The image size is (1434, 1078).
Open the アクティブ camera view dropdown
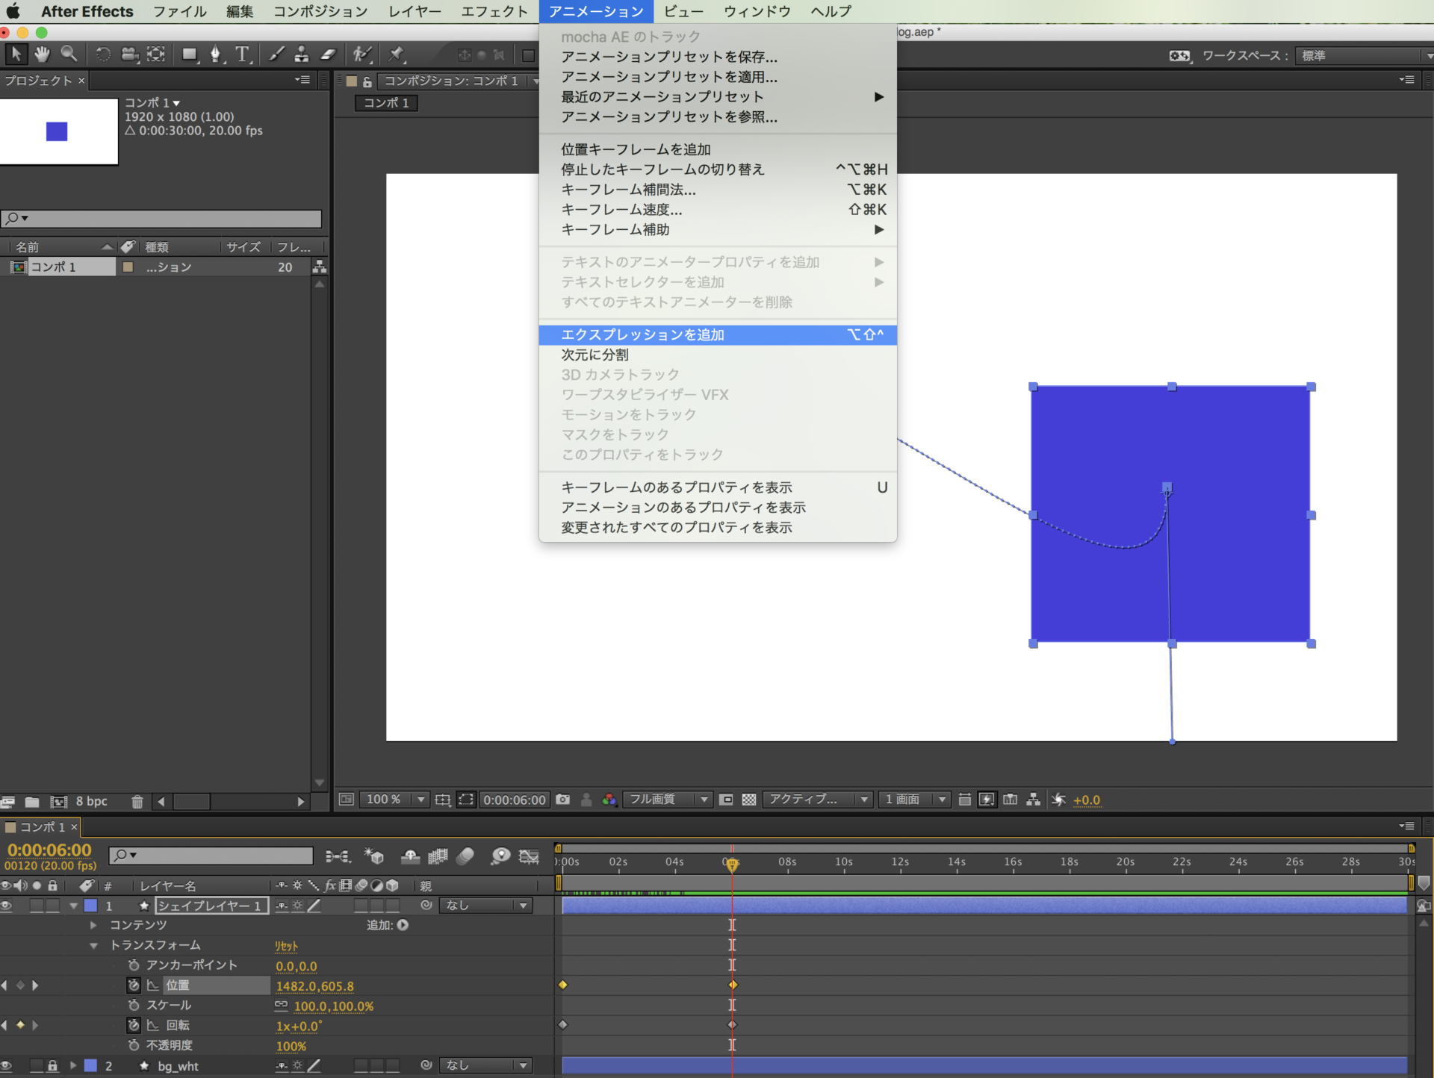pos(818,800)
